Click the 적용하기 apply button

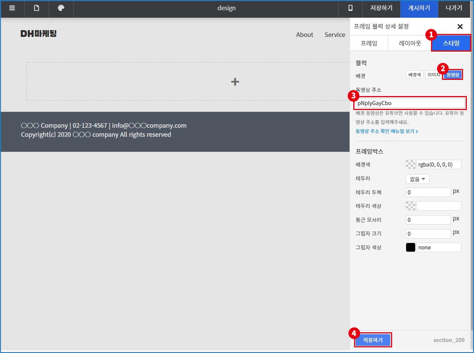tap(373, 340)
